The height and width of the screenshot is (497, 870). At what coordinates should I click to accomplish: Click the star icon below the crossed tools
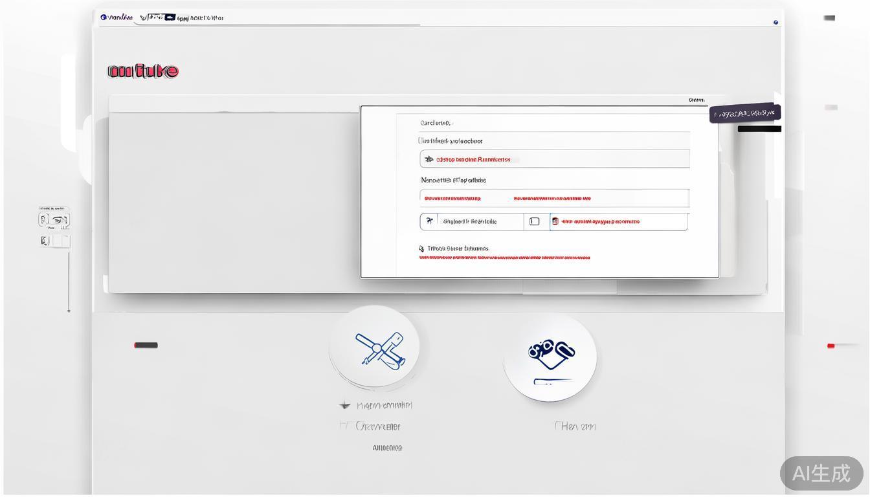[345, 406]
